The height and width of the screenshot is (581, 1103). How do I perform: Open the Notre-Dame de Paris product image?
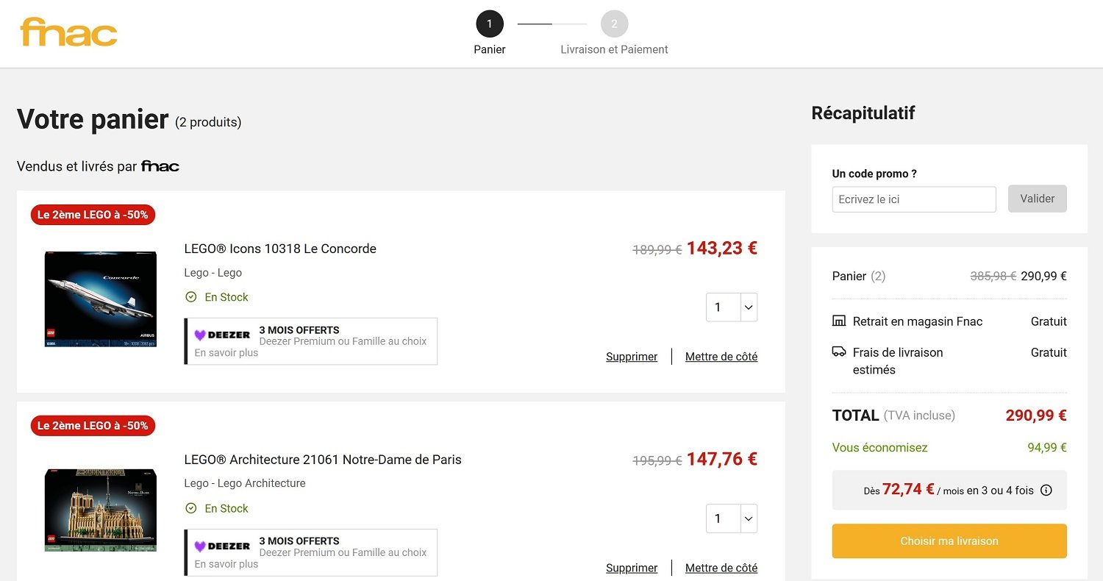(x=101, y=510)
